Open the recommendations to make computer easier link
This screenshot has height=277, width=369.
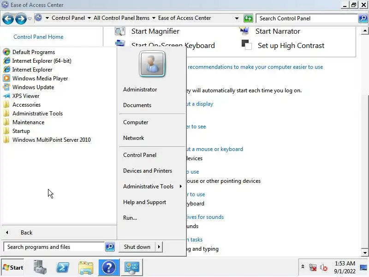(x=256, y=67)
